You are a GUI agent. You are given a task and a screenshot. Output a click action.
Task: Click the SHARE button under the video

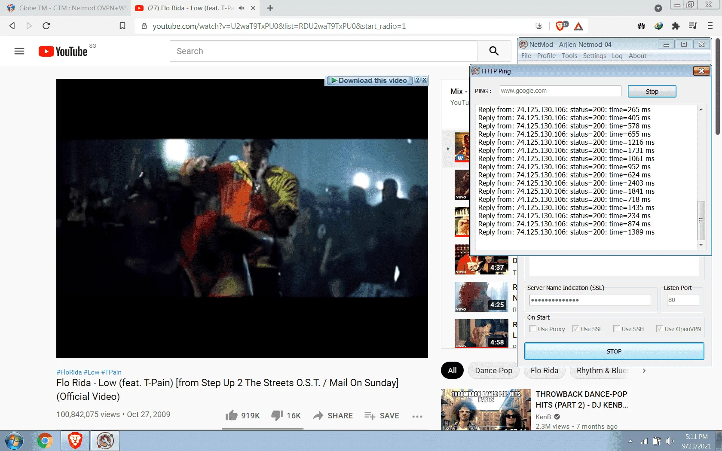[333, 416]
